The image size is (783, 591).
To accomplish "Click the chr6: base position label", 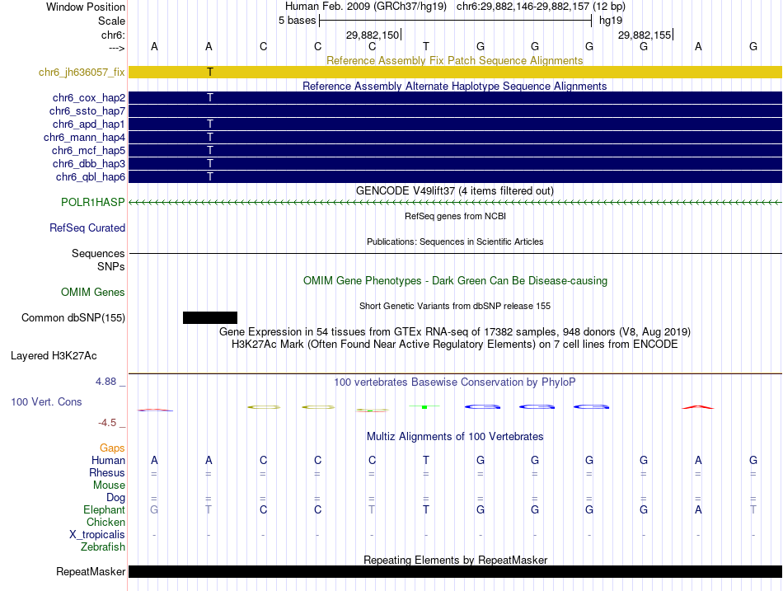I will [x=114, y=35].
